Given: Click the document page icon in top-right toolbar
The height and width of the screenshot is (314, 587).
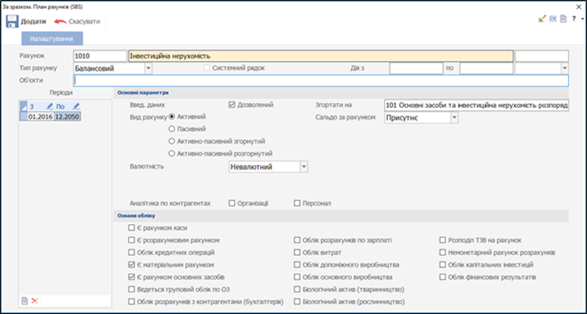Looking at the screenshot, I should 563,18.
